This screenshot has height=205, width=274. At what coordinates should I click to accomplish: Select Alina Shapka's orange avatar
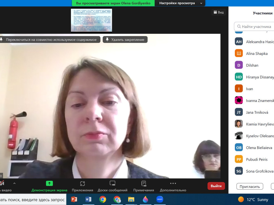239,53
